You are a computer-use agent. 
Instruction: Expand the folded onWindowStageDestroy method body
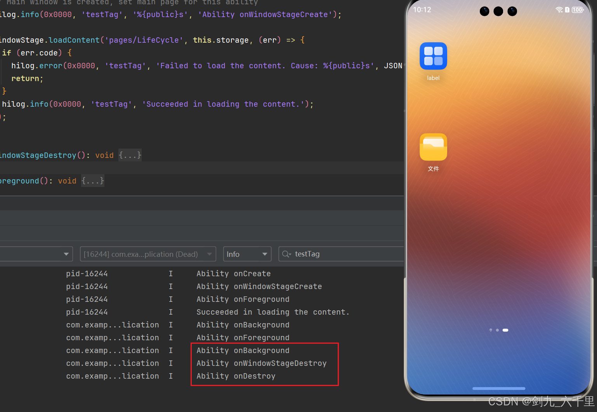tap(130, 155)
